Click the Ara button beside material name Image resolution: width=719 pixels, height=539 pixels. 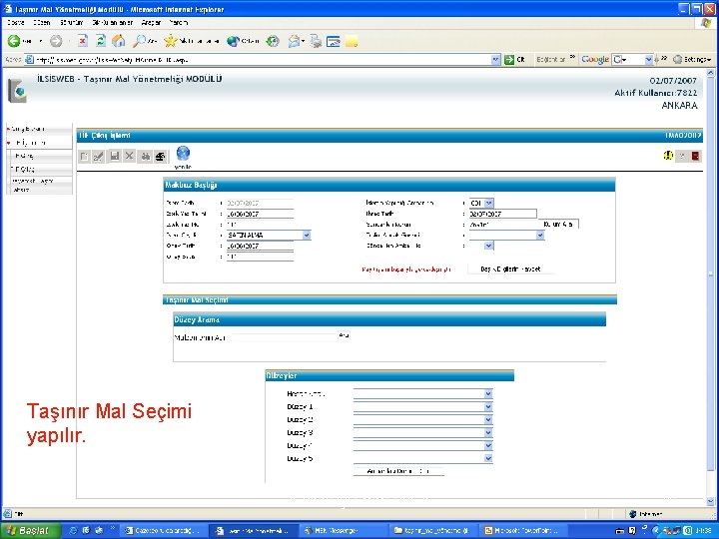click(344, 336)
